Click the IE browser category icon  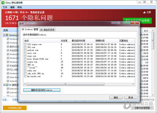pyautogui.click(x=7, y=85)
